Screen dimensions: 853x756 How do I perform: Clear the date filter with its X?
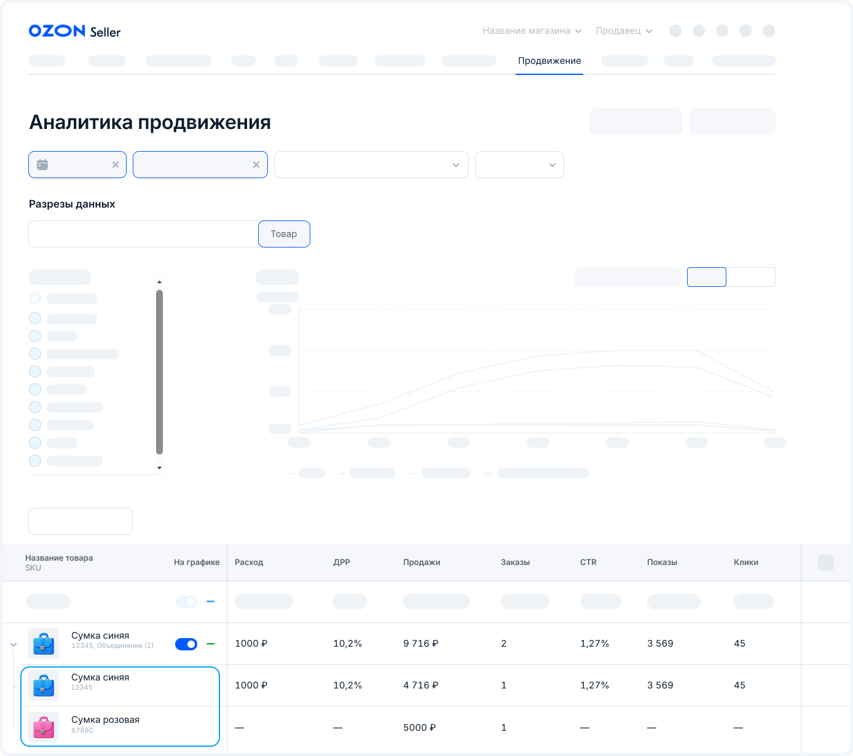(x=116, y=165)
